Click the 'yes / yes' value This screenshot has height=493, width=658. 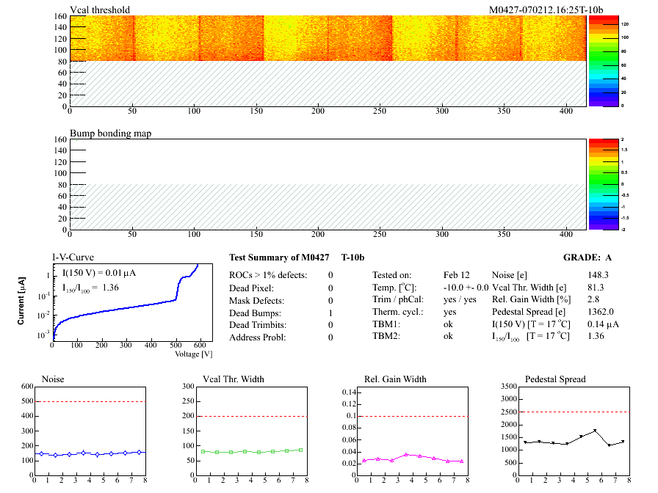pyautogui.click(x=460, y=299)
